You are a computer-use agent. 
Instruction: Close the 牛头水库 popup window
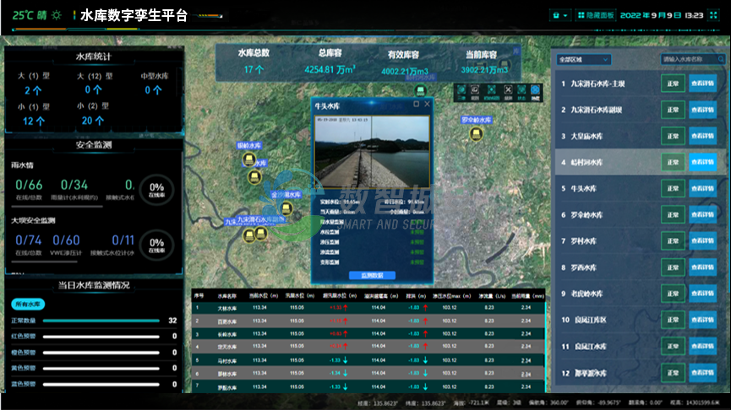click(x=427, y=105)
